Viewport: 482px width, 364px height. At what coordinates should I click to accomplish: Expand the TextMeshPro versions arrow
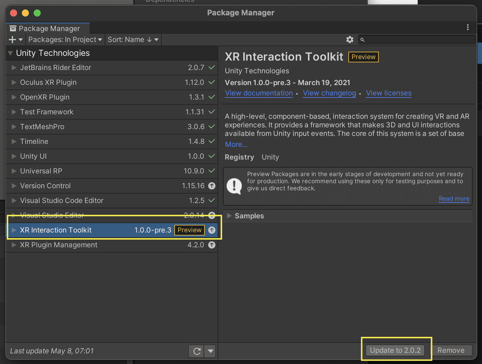14,127
